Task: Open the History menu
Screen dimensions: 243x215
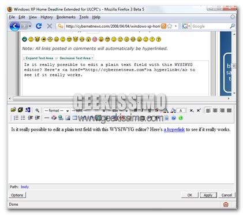Action: tap(47, 17)
